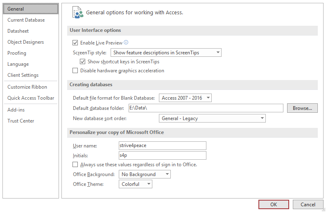Open the ScreenTip style dropdown

tap(166, 52)
